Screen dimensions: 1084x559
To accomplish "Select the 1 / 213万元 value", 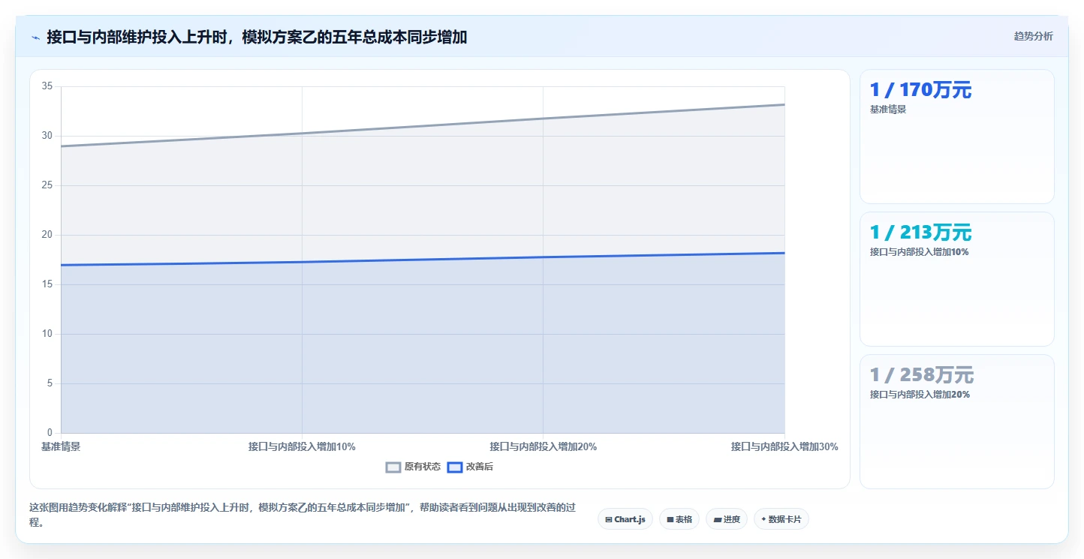I will tap(920, 233).
